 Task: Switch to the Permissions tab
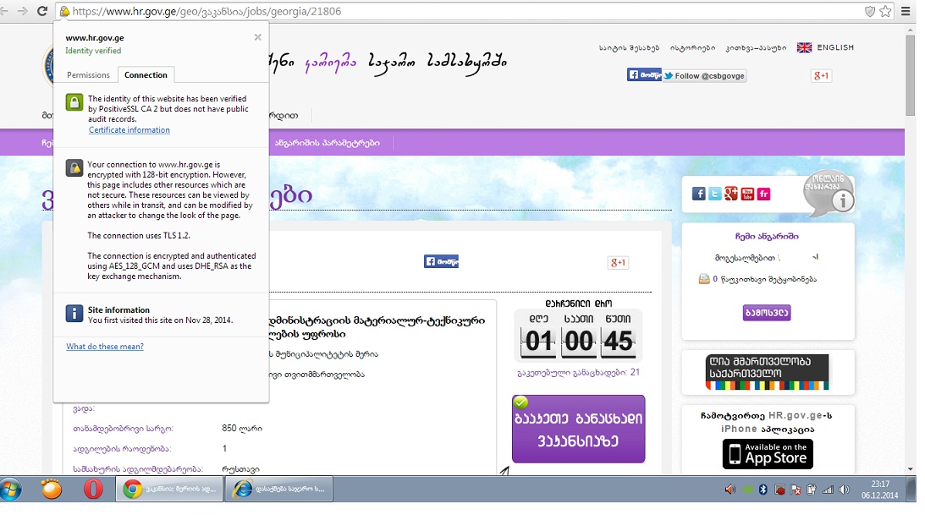point(88,75)
